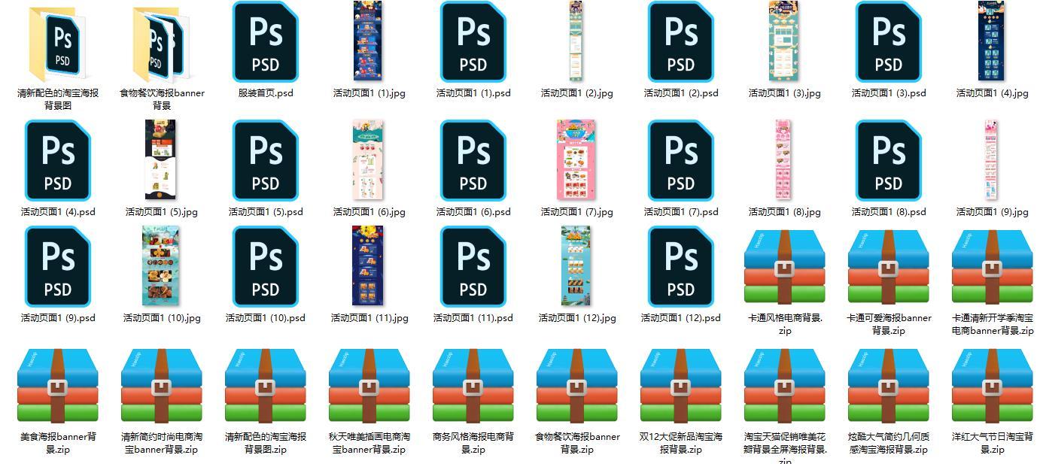Click the 活动页面1 (3).jpg image thumbnail

pos(784,41)
